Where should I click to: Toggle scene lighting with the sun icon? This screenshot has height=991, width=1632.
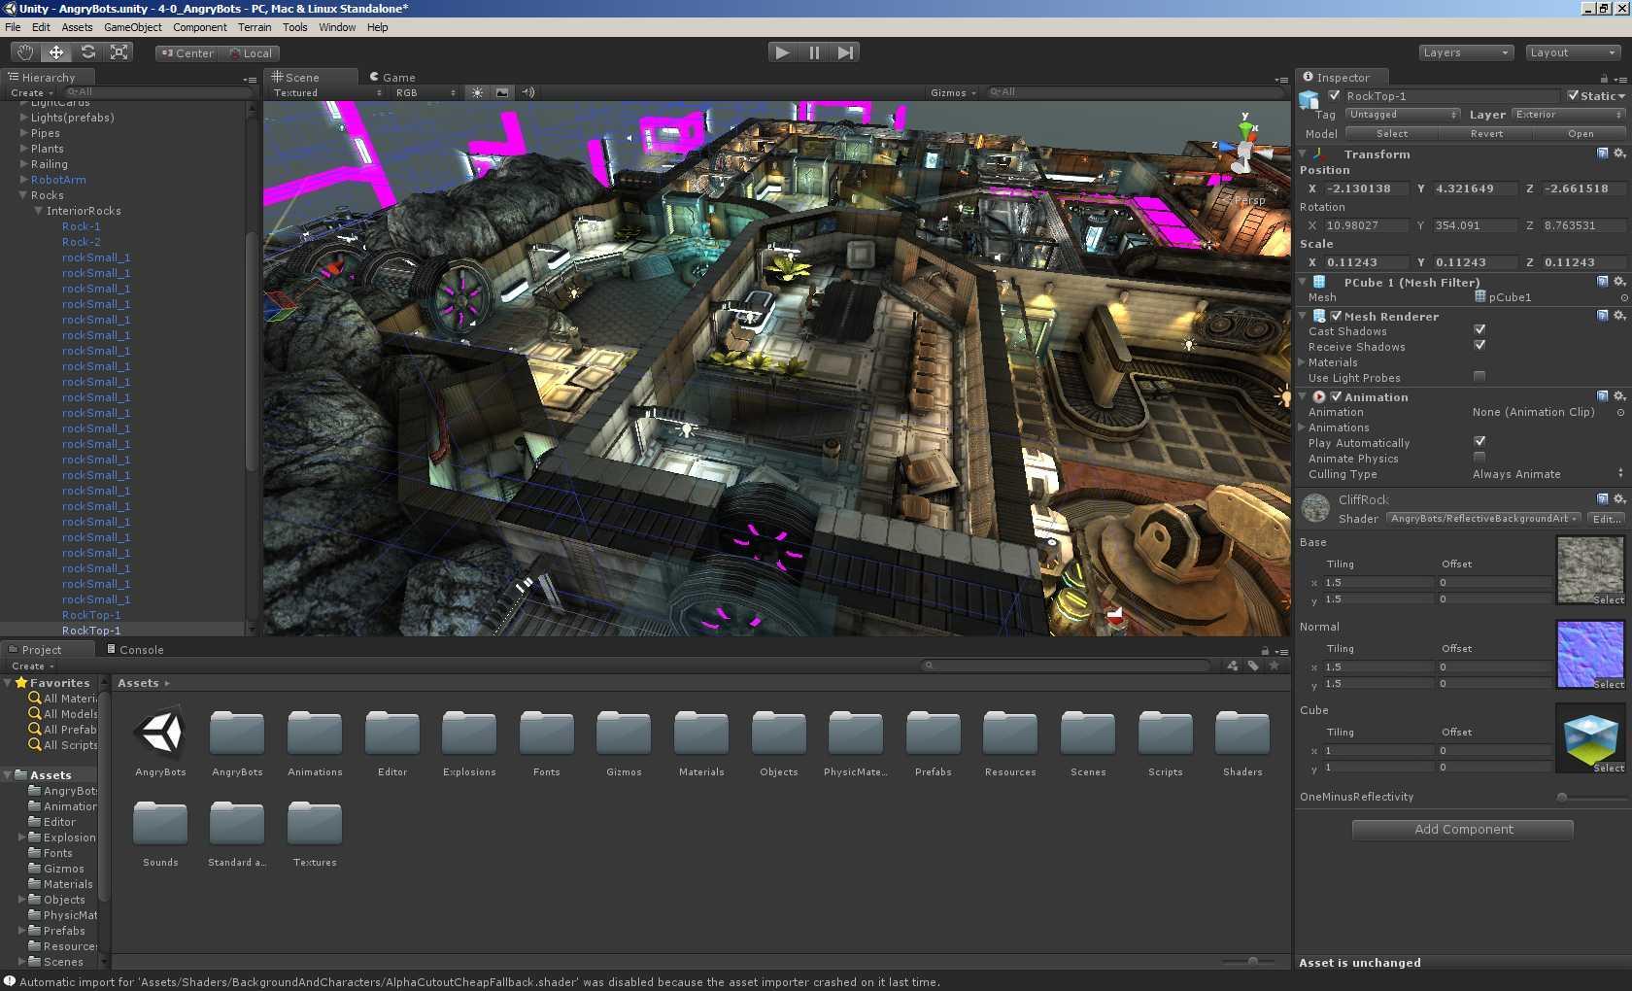pyautogui.click(x=477, y=93)
